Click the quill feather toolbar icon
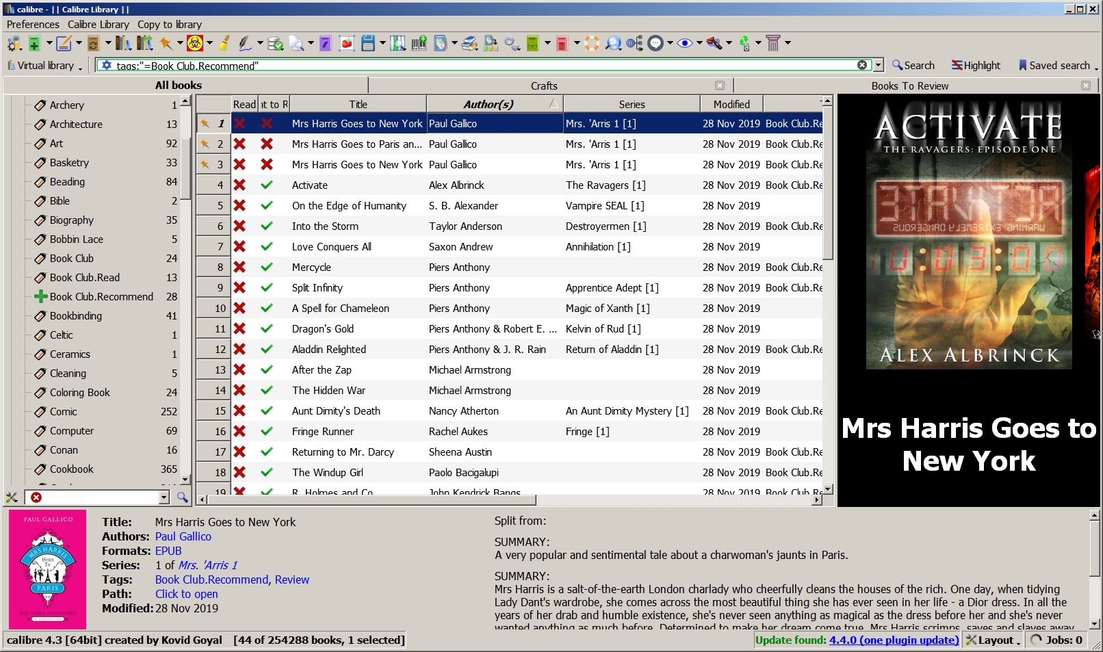Screen dimensions: 1103x652 click(244, 44)
